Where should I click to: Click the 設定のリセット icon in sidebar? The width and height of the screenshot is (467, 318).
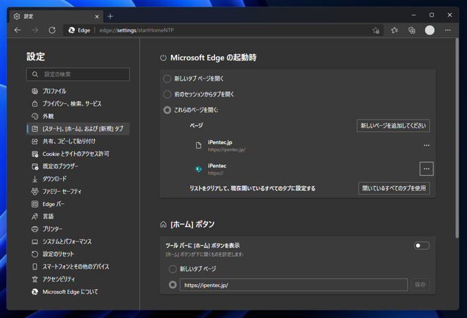click(35, 254)
